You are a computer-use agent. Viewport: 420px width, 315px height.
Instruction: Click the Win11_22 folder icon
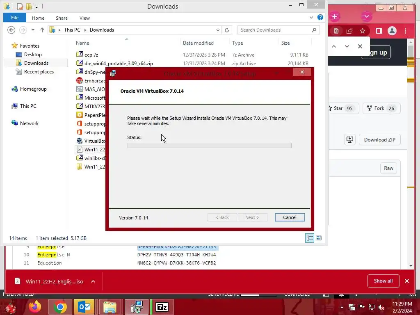pyautogui.click(x=79, y=167)
